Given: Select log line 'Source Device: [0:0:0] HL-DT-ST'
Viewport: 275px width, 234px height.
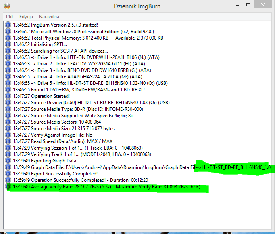Looking at the screenshot, I should click(91, 103).
